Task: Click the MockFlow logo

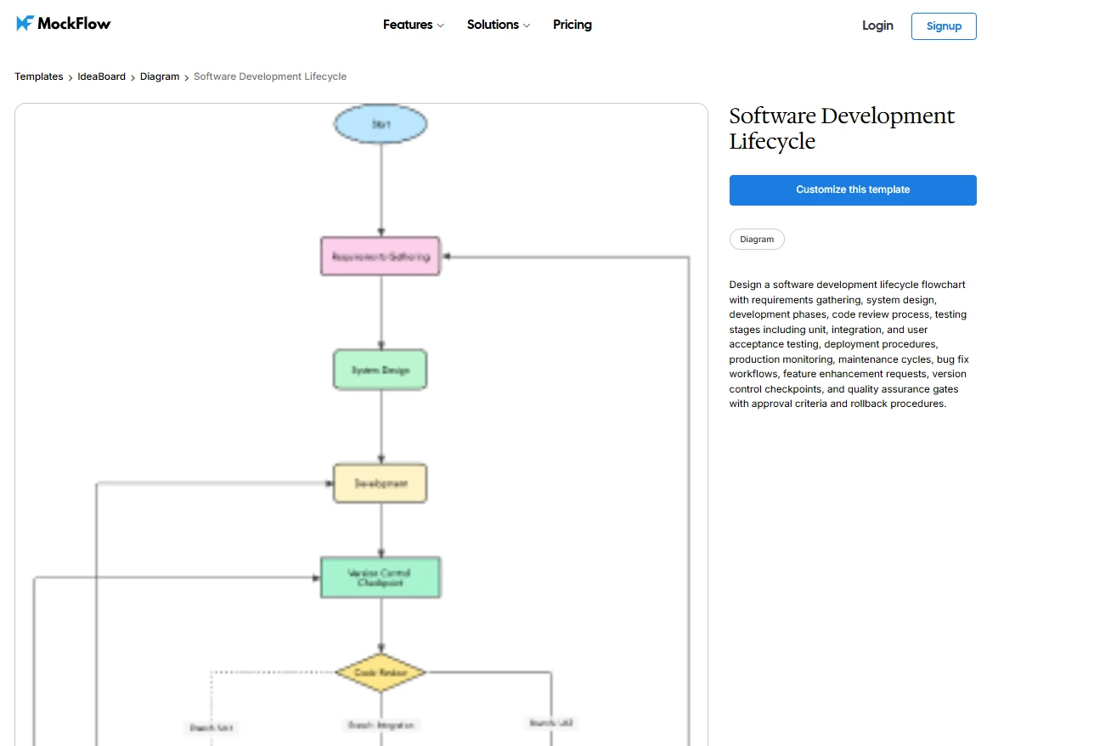Action: [x=64, y=24]
